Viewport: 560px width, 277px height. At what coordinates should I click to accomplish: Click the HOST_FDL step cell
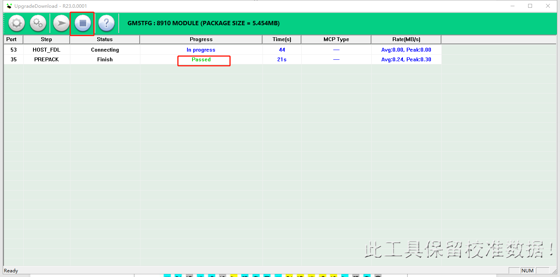pyautogui.click(x=47, y=50)
